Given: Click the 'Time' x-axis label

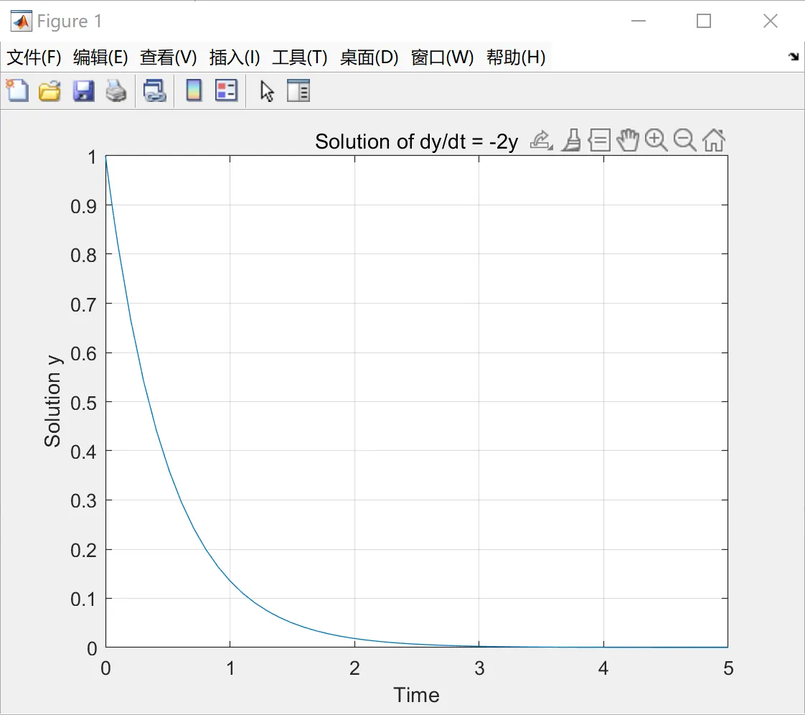Looking at the screenshot, I should pyautogui.click(x=416, y=695).
